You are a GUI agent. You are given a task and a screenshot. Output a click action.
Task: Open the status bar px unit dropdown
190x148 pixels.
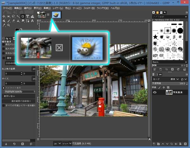pyautogui.click(x=57, y=144)
